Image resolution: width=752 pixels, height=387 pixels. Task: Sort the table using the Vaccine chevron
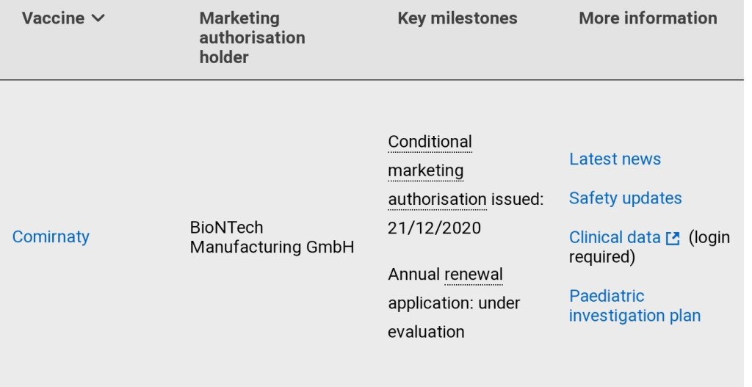point(98,19)
